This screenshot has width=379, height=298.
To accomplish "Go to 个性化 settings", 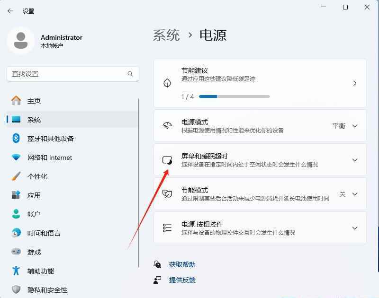I will pos(73,176).
